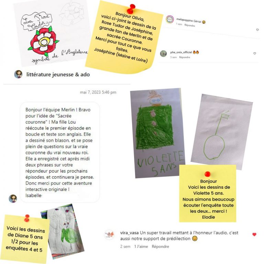Open melapoppins profile avatar
This screenshot has width=264, height=264.
tap(170, 19)
